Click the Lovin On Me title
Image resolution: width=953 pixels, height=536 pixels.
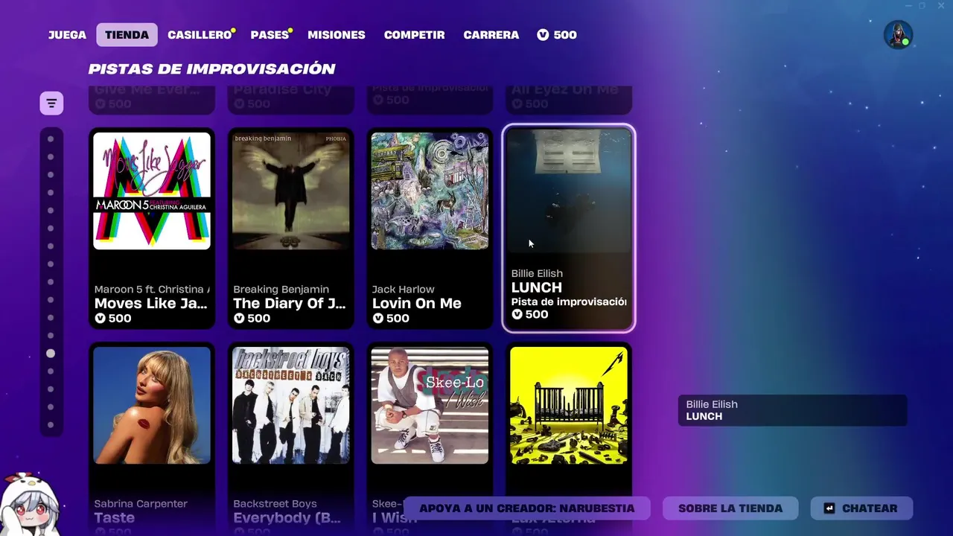coord(417,304)
